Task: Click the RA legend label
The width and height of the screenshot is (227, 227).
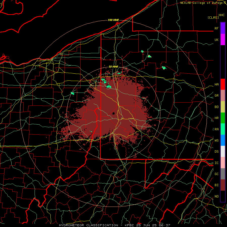Action: (x=216, y=129)
